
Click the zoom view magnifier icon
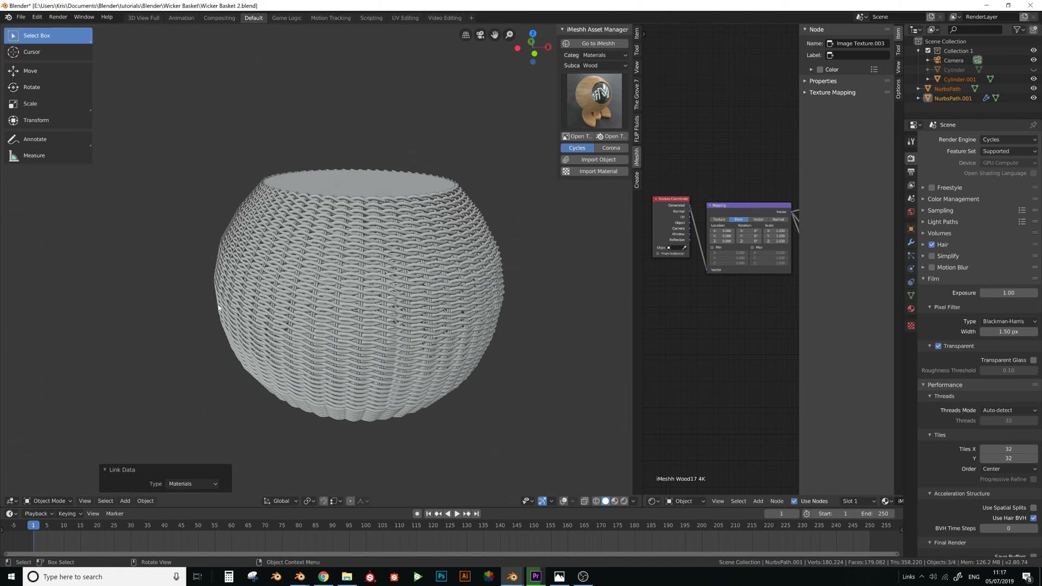tap(510, 35)
